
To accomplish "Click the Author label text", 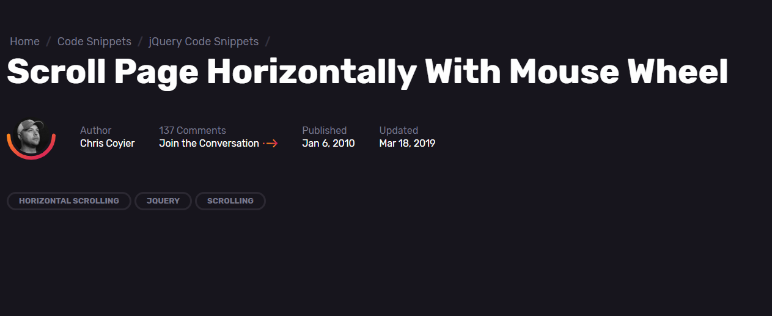I will point(96,130).
